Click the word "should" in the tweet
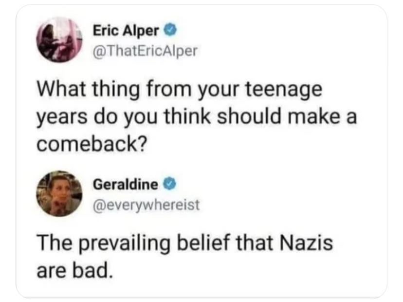The image size is (403, 302). [249, 116]
